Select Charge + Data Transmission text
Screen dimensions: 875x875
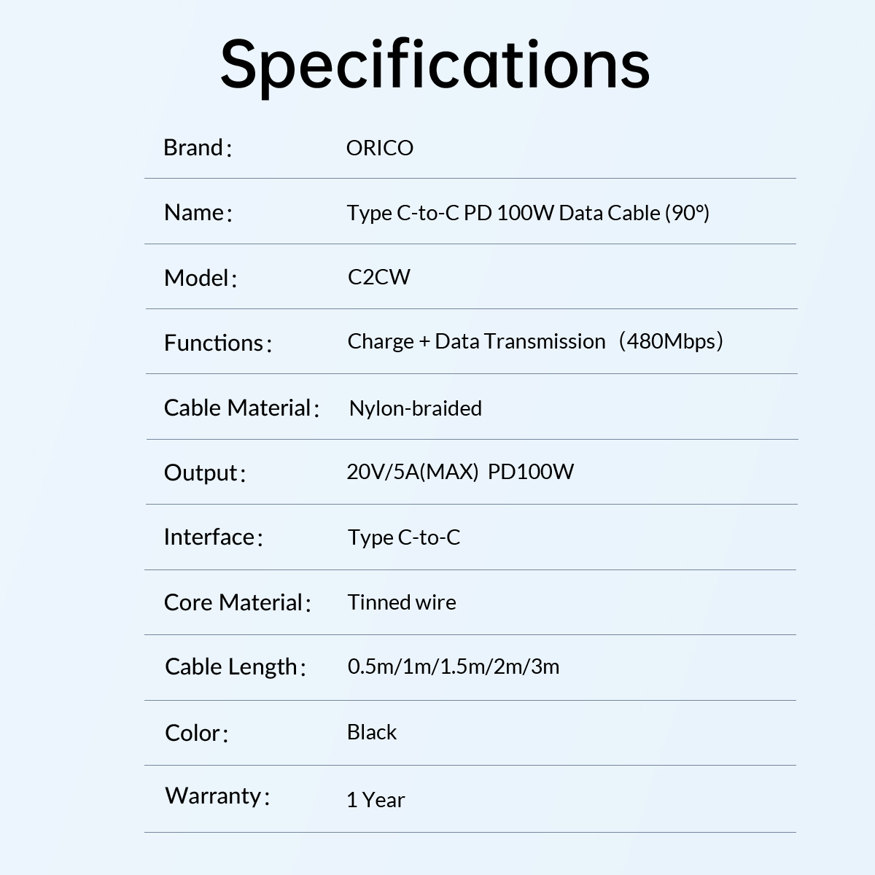[x=476, y=341]
